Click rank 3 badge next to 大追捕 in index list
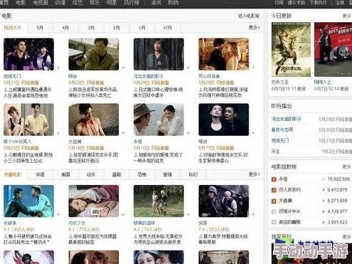 point(274,201)
